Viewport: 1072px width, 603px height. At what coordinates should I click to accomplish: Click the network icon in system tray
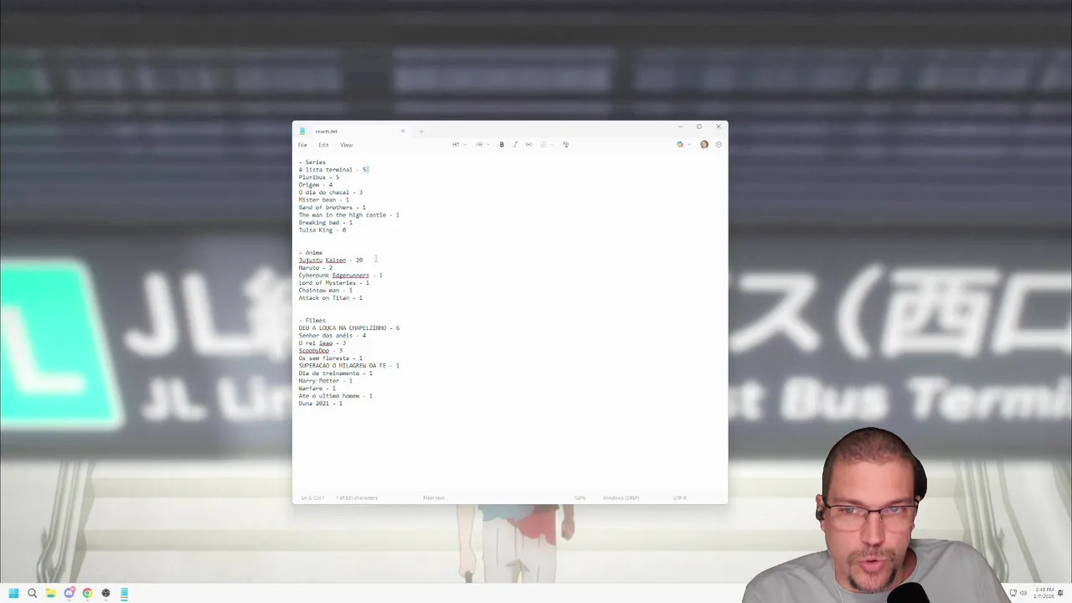(1013, 593)
